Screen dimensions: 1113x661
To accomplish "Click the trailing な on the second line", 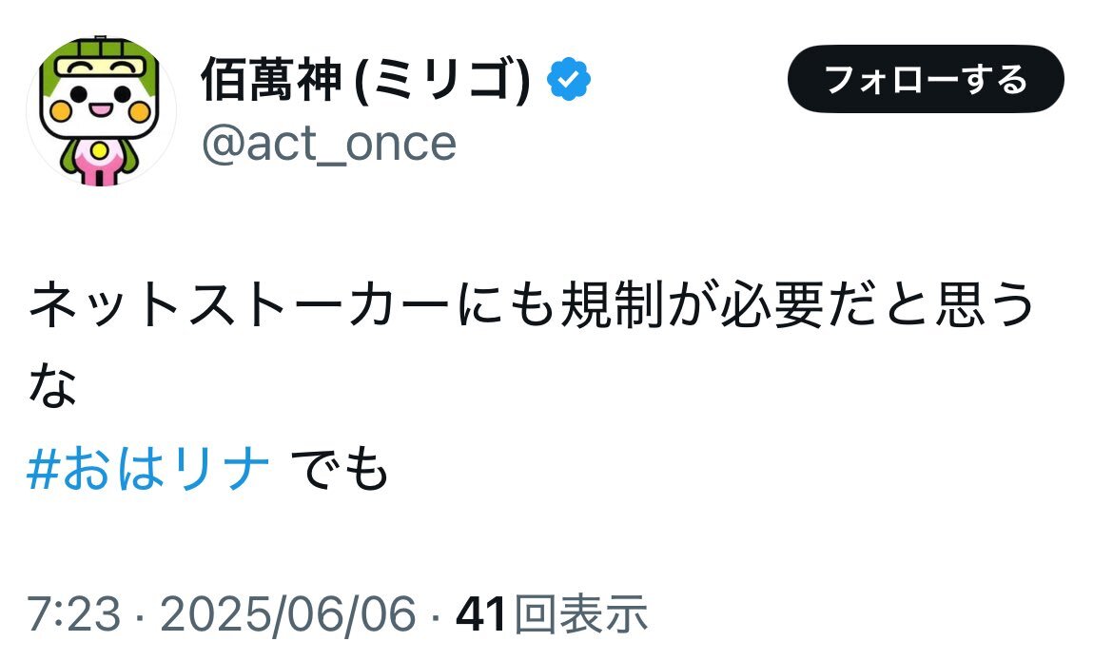I will pyautogui.click(x=51, y=387).
